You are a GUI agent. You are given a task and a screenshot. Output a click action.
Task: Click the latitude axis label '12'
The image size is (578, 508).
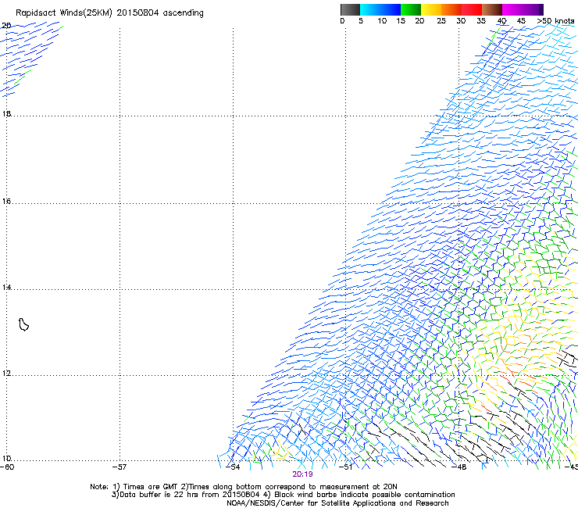point(6,374)
